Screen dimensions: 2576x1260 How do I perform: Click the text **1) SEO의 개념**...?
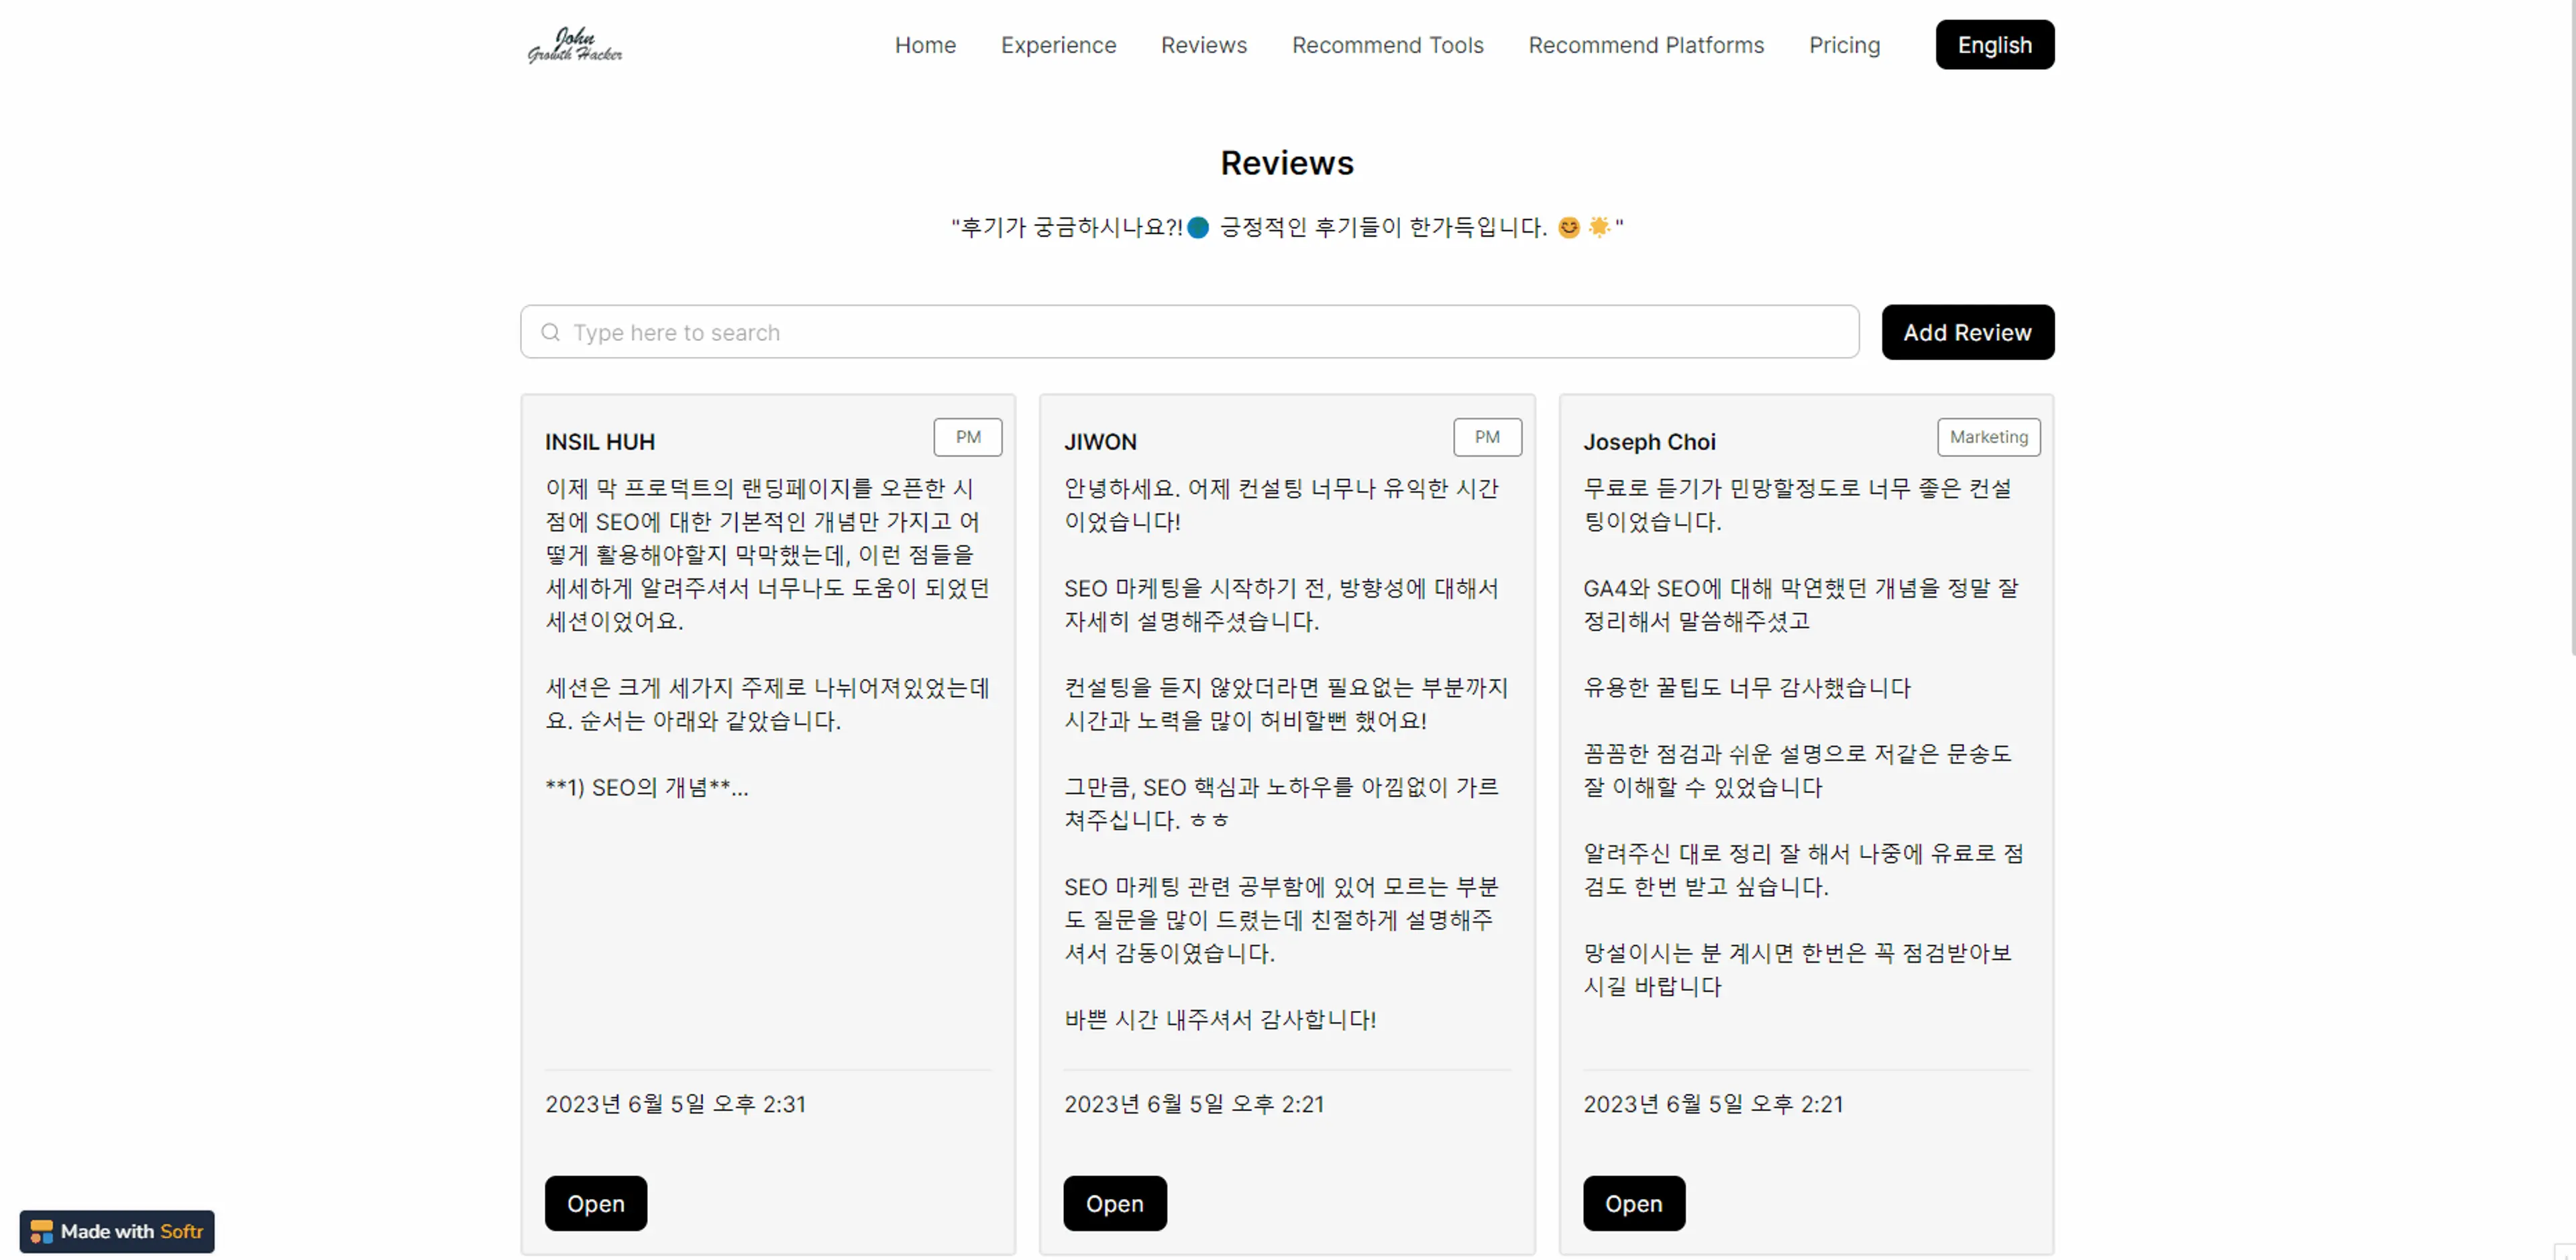[x=646, y=787]
